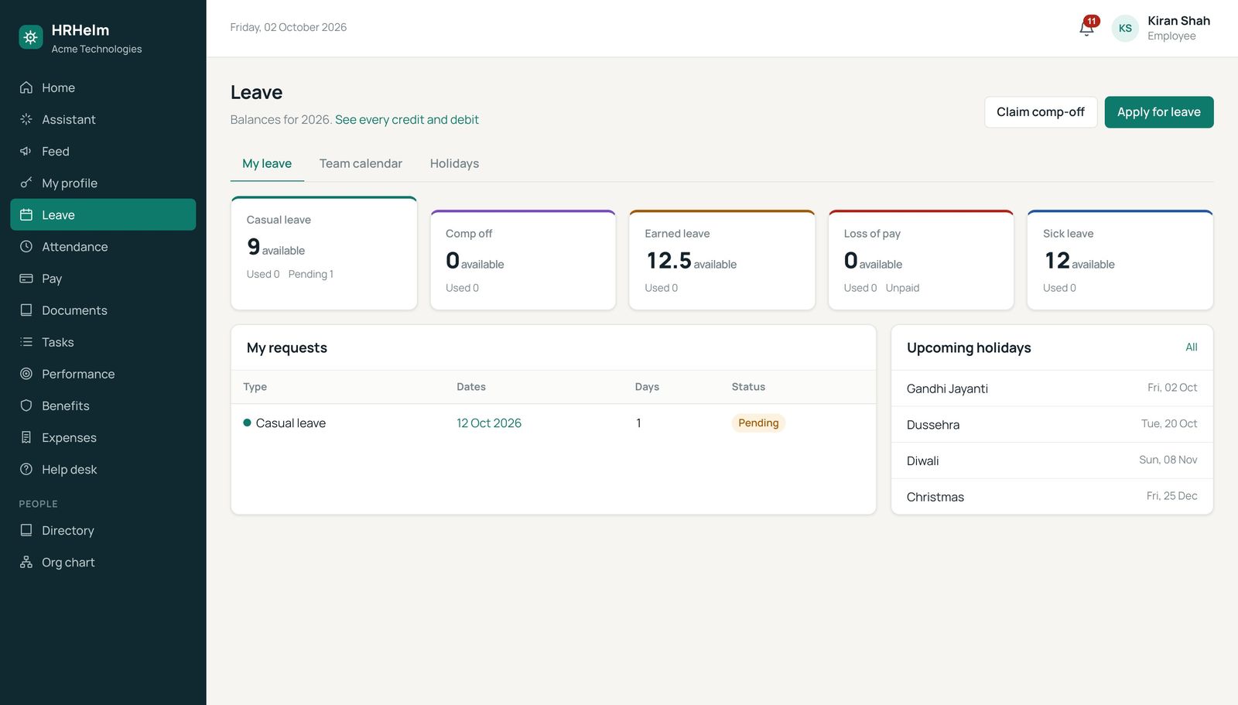The image size is (1238, 705).
Task: Click the Dates column header
Action: click(x=471, y=387)
